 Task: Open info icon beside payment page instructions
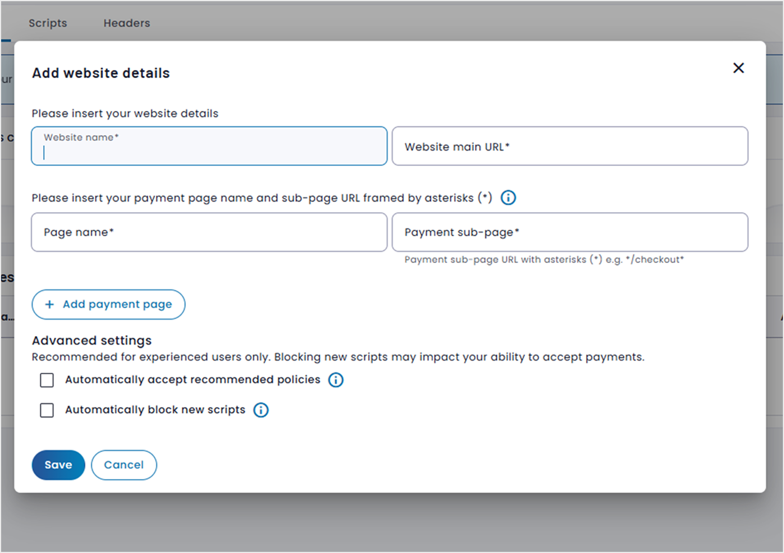point(508,198)
